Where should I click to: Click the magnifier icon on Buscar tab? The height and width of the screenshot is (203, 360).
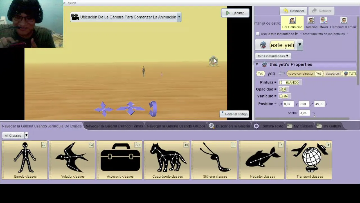(x=211, y=126)
